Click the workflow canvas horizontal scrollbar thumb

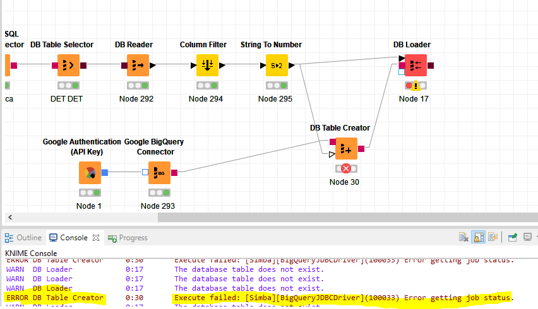coord(347,217)
